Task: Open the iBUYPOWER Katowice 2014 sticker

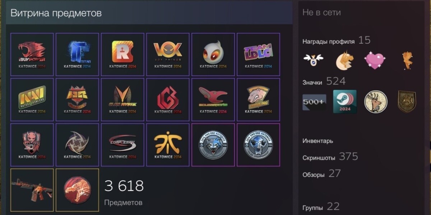Action: tap(32, 54)
